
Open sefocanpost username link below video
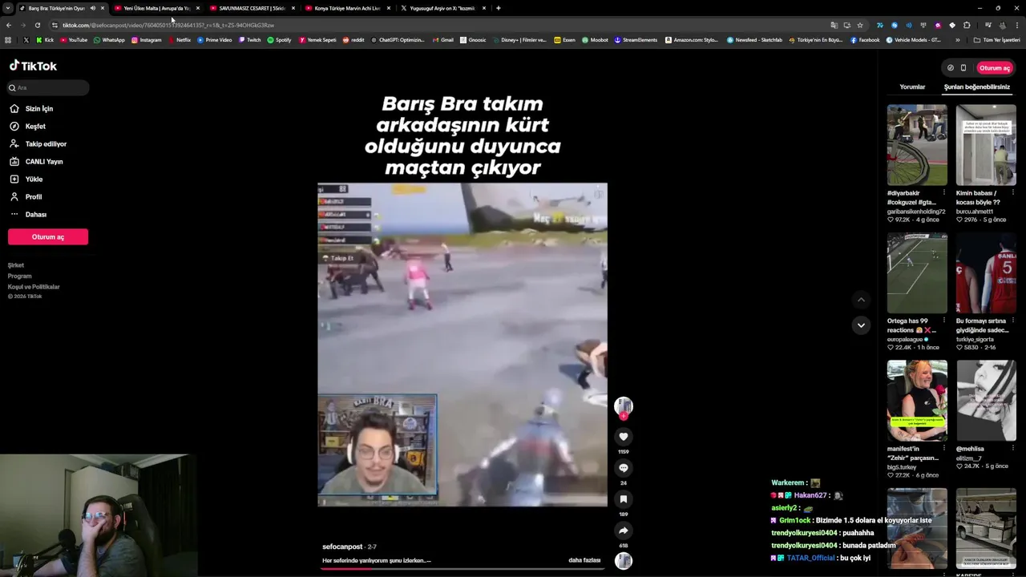click(x=342, y=547)
